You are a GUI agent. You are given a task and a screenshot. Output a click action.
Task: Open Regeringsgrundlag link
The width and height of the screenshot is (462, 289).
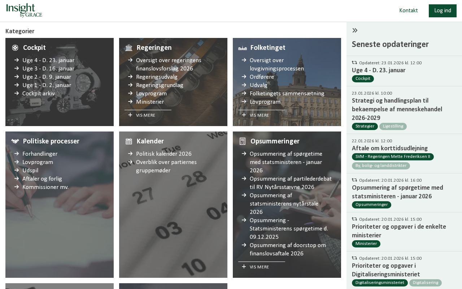click(x=160, y=85)
